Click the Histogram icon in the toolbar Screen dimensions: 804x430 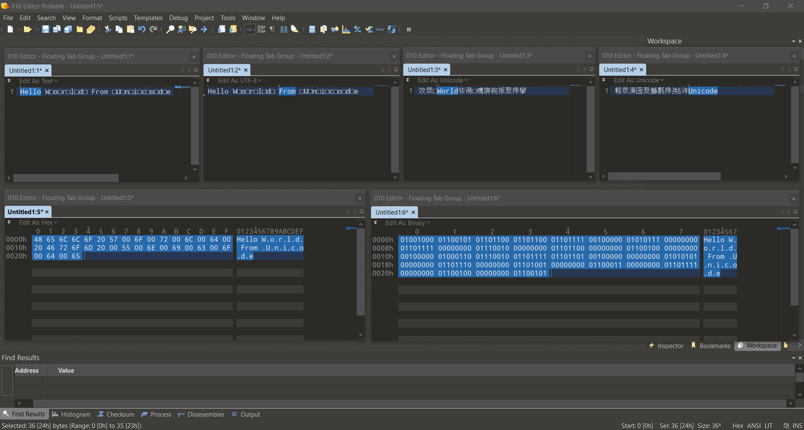346,29
